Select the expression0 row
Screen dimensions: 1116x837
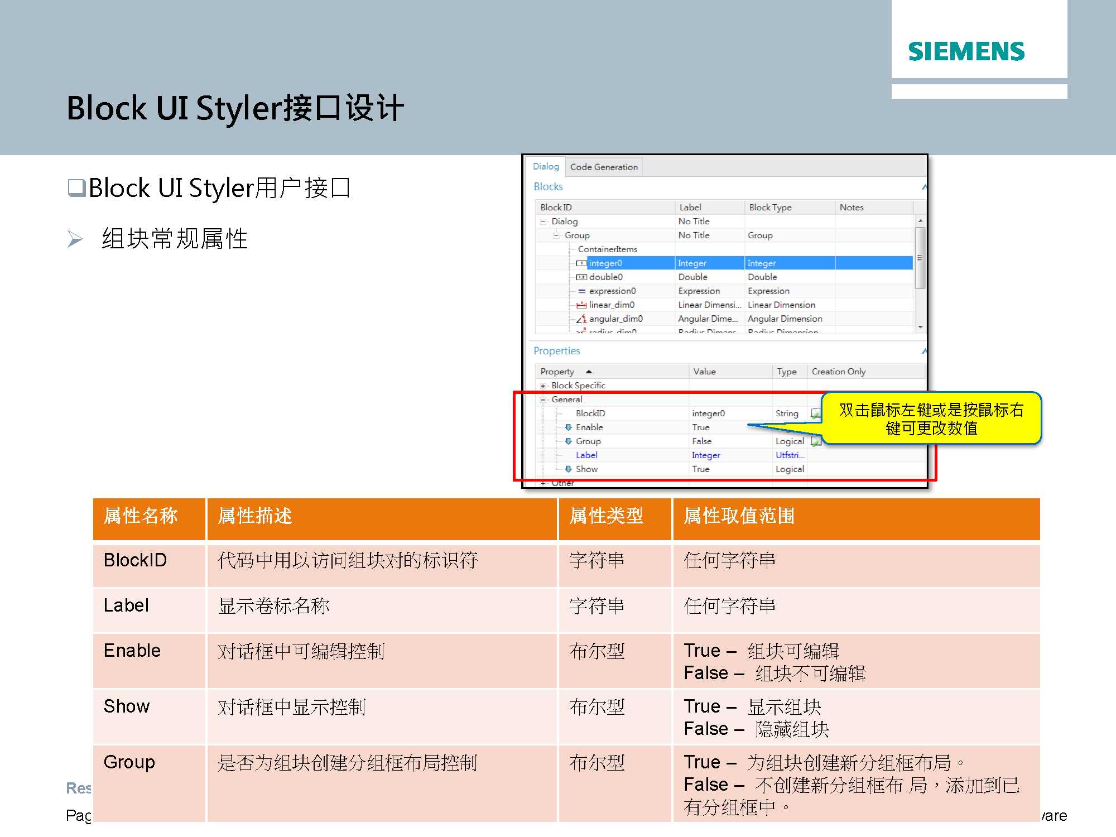coord(724,291)
